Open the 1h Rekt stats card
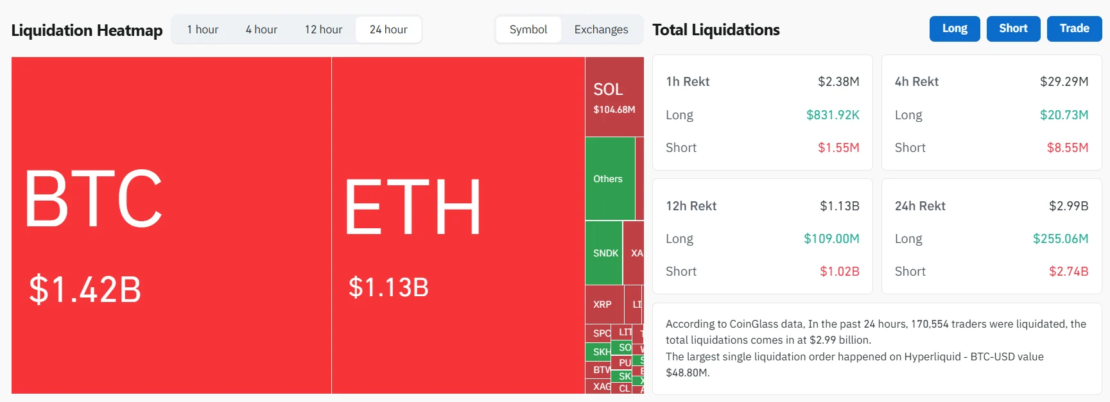1110x402 pixels. click(x=763, y=113)
